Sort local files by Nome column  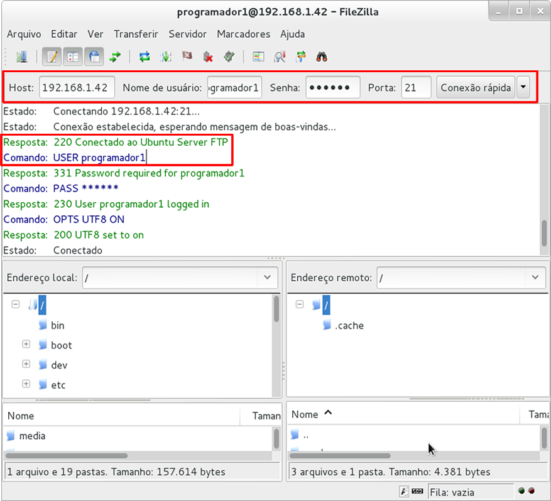[x=122, y=416]
